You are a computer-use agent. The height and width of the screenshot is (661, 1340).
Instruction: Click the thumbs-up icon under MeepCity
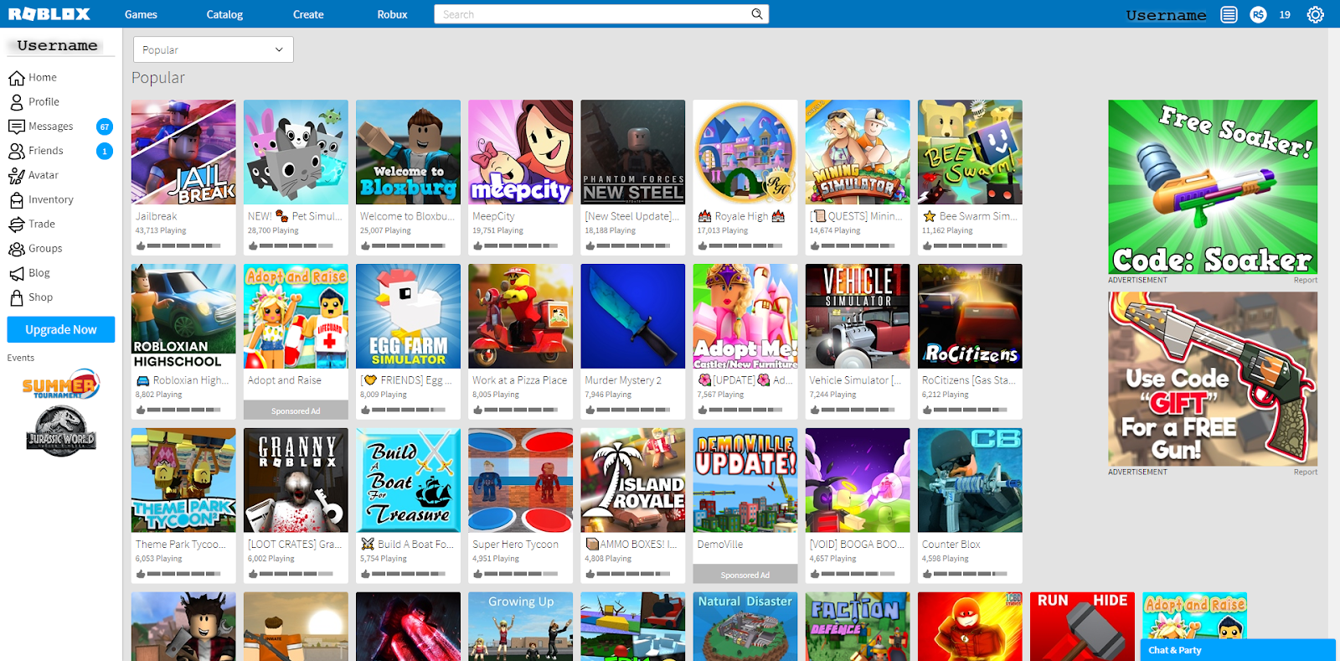click(x=478, y=245)
